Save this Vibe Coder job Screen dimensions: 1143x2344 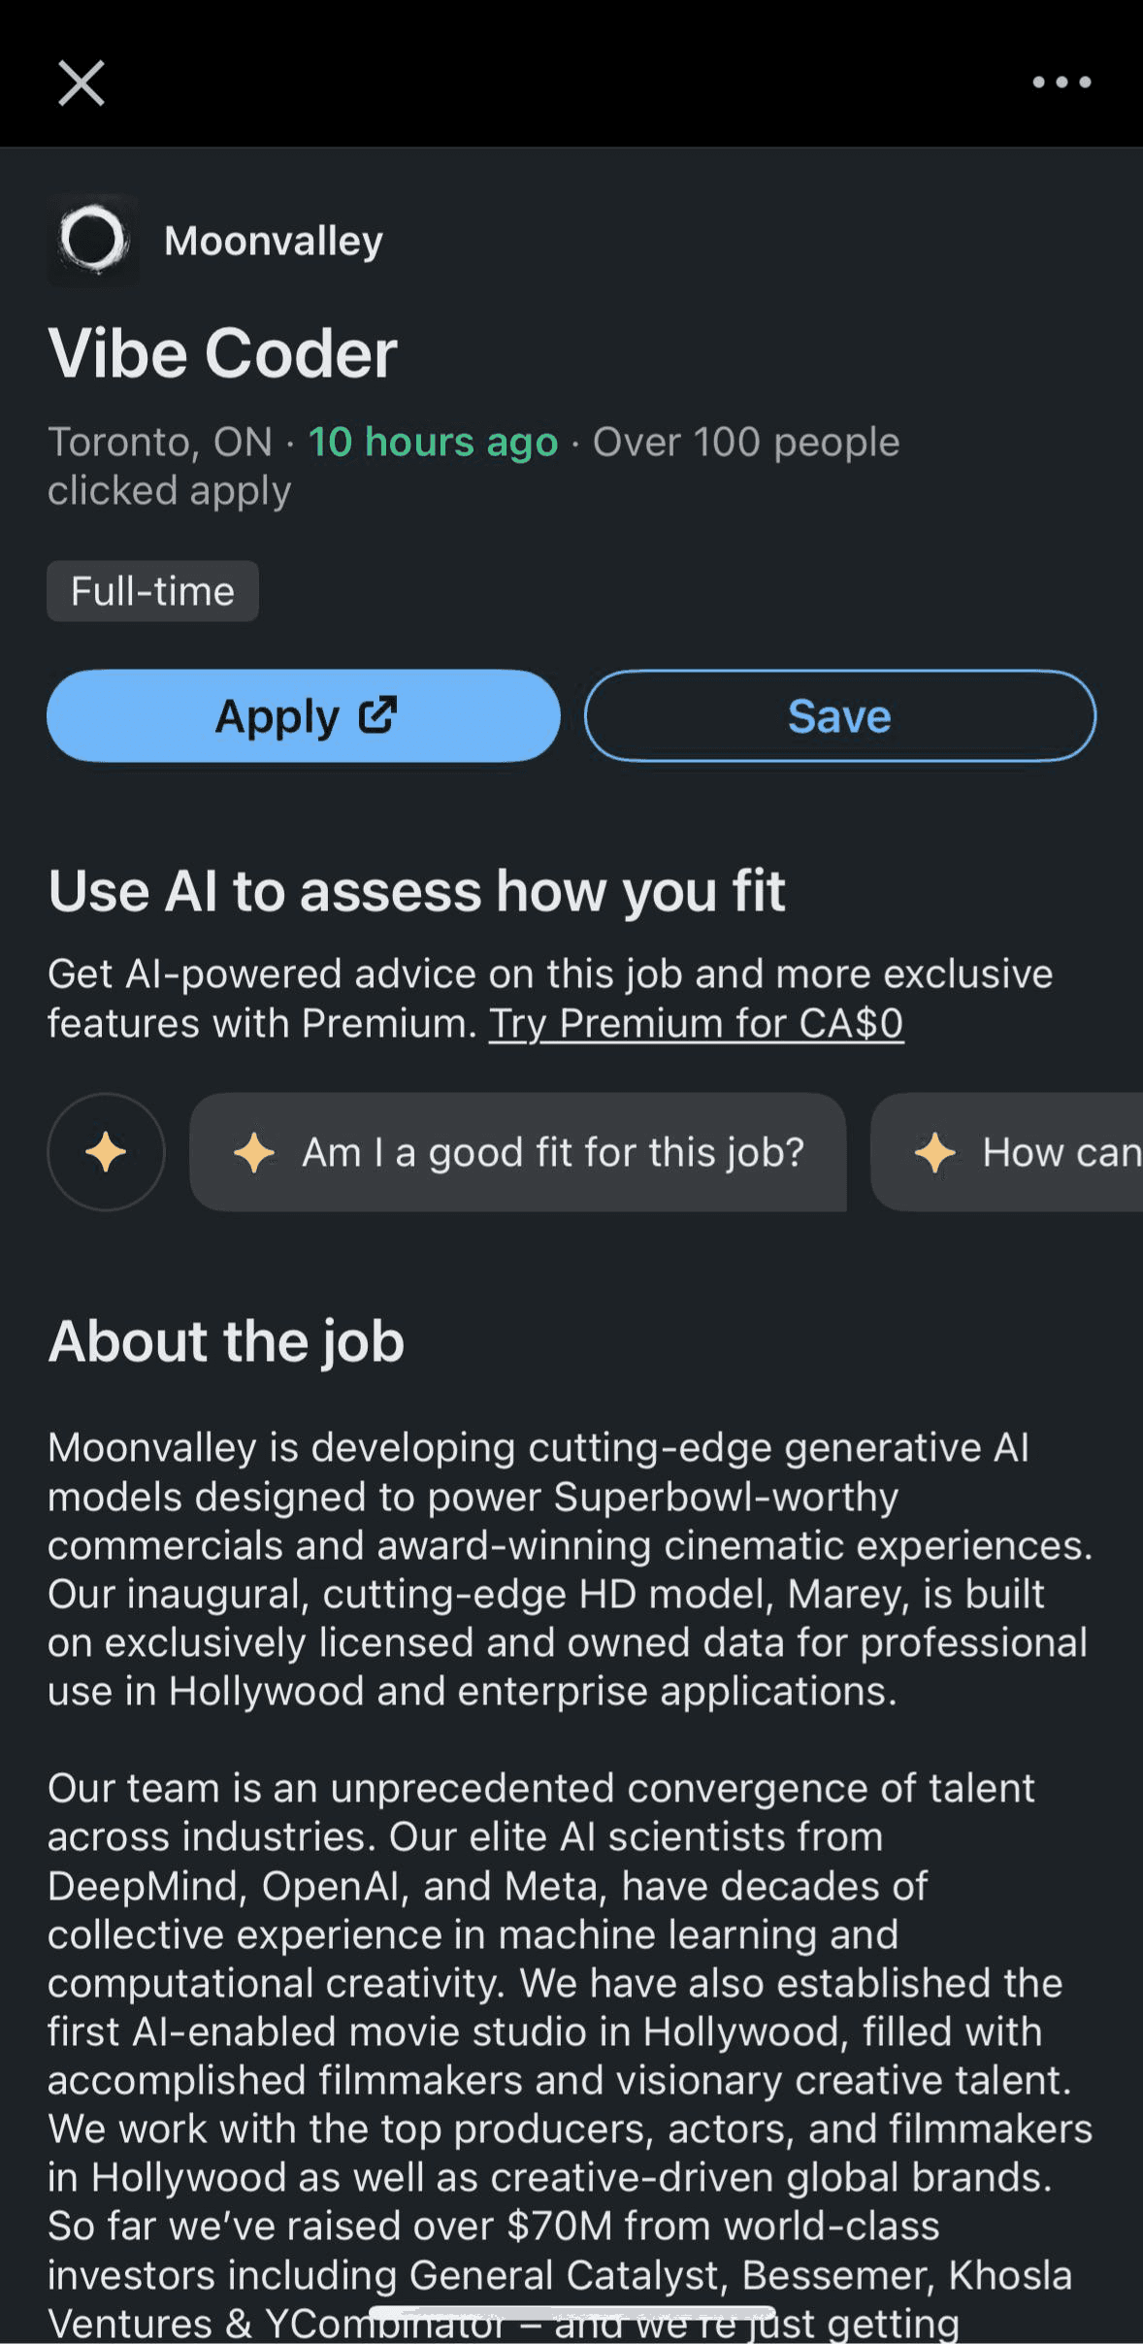pos(839,716)
